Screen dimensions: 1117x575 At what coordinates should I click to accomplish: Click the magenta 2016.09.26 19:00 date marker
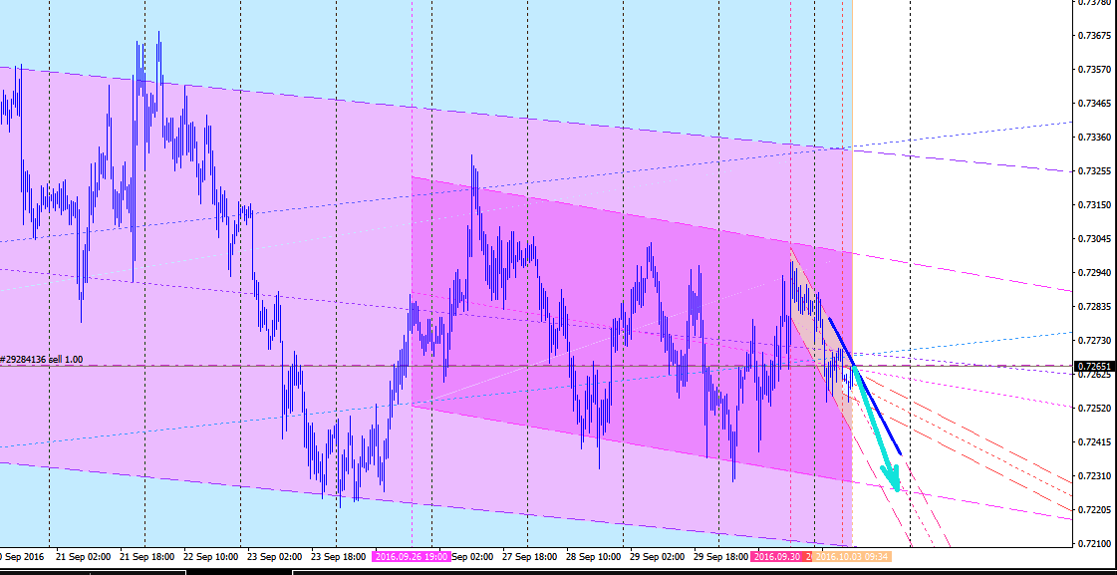coord(412,556)
